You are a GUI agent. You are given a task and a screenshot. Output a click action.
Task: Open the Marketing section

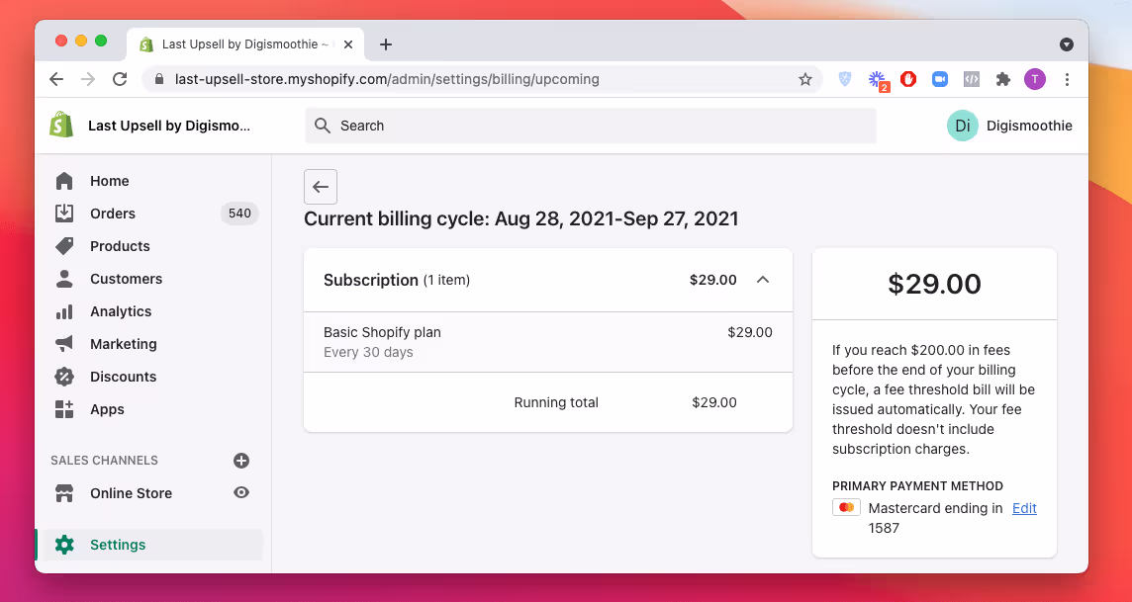[x=123, y=344]
